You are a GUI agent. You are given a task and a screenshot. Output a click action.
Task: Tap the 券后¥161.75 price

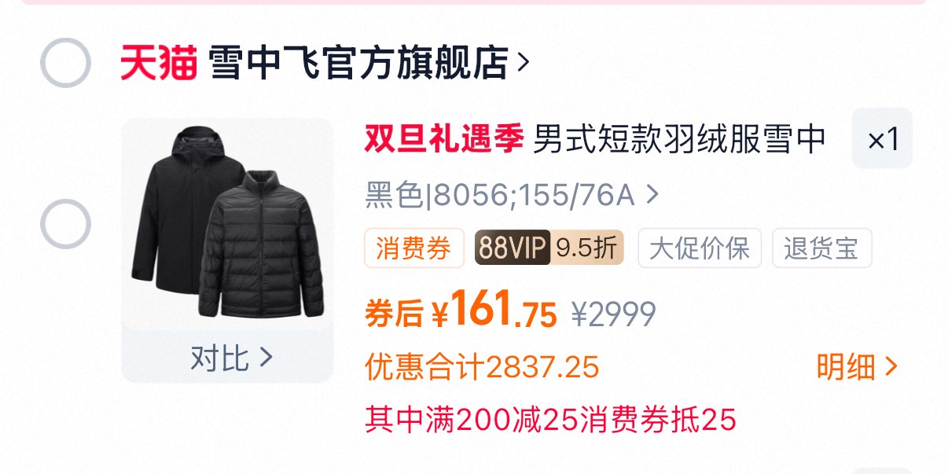click(x=461, y=312)
